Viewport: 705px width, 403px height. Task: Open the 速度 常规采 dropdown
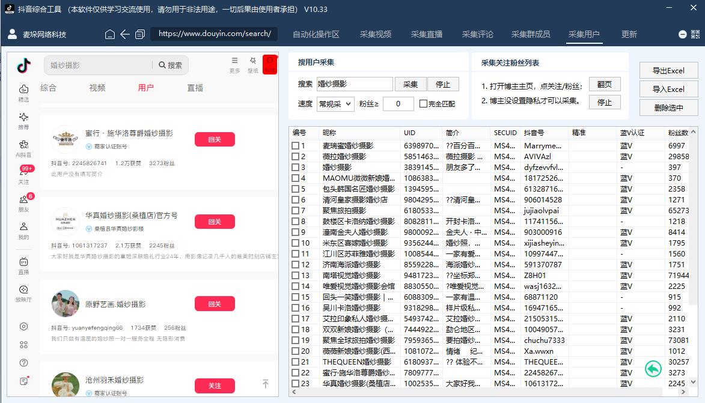(335, 104)
